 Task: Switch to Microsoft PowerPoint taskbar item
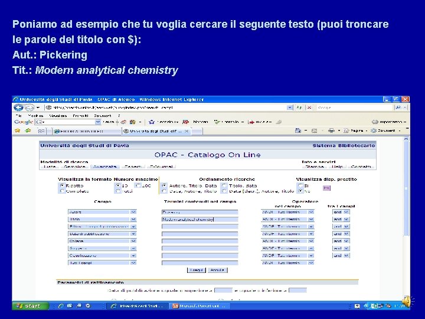(200, 306)
